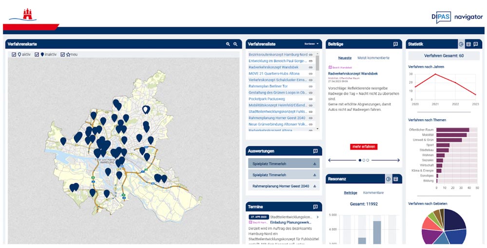Download first Spielplatz Timmerloh evaluation

tap(315, 163)
